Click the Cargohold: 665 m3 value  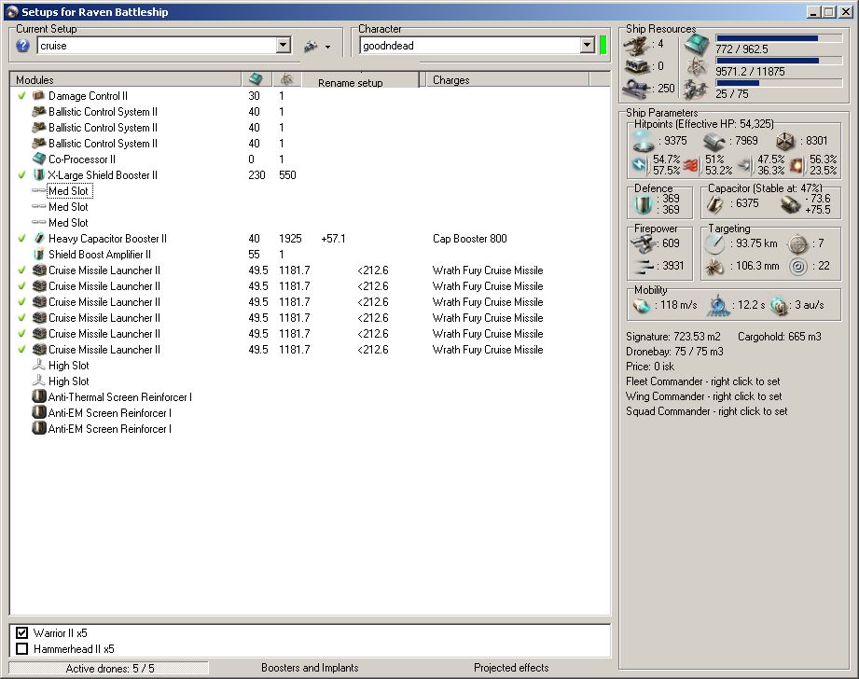pyautogui.click(x=779, y=337)
